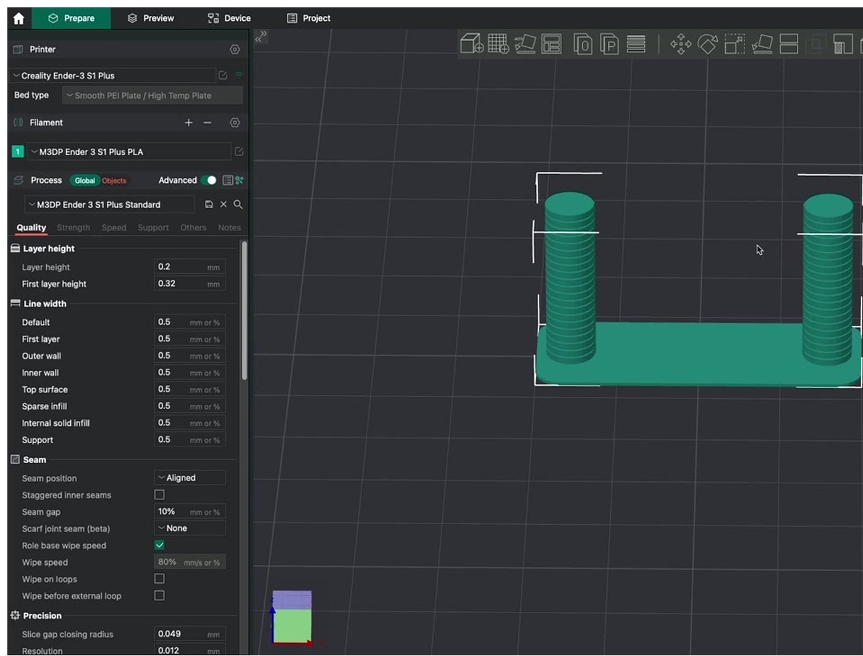The height and width of the screenshot is (656, 863).
Task: Select the Lay on face tool
Action: pos(762,44)
